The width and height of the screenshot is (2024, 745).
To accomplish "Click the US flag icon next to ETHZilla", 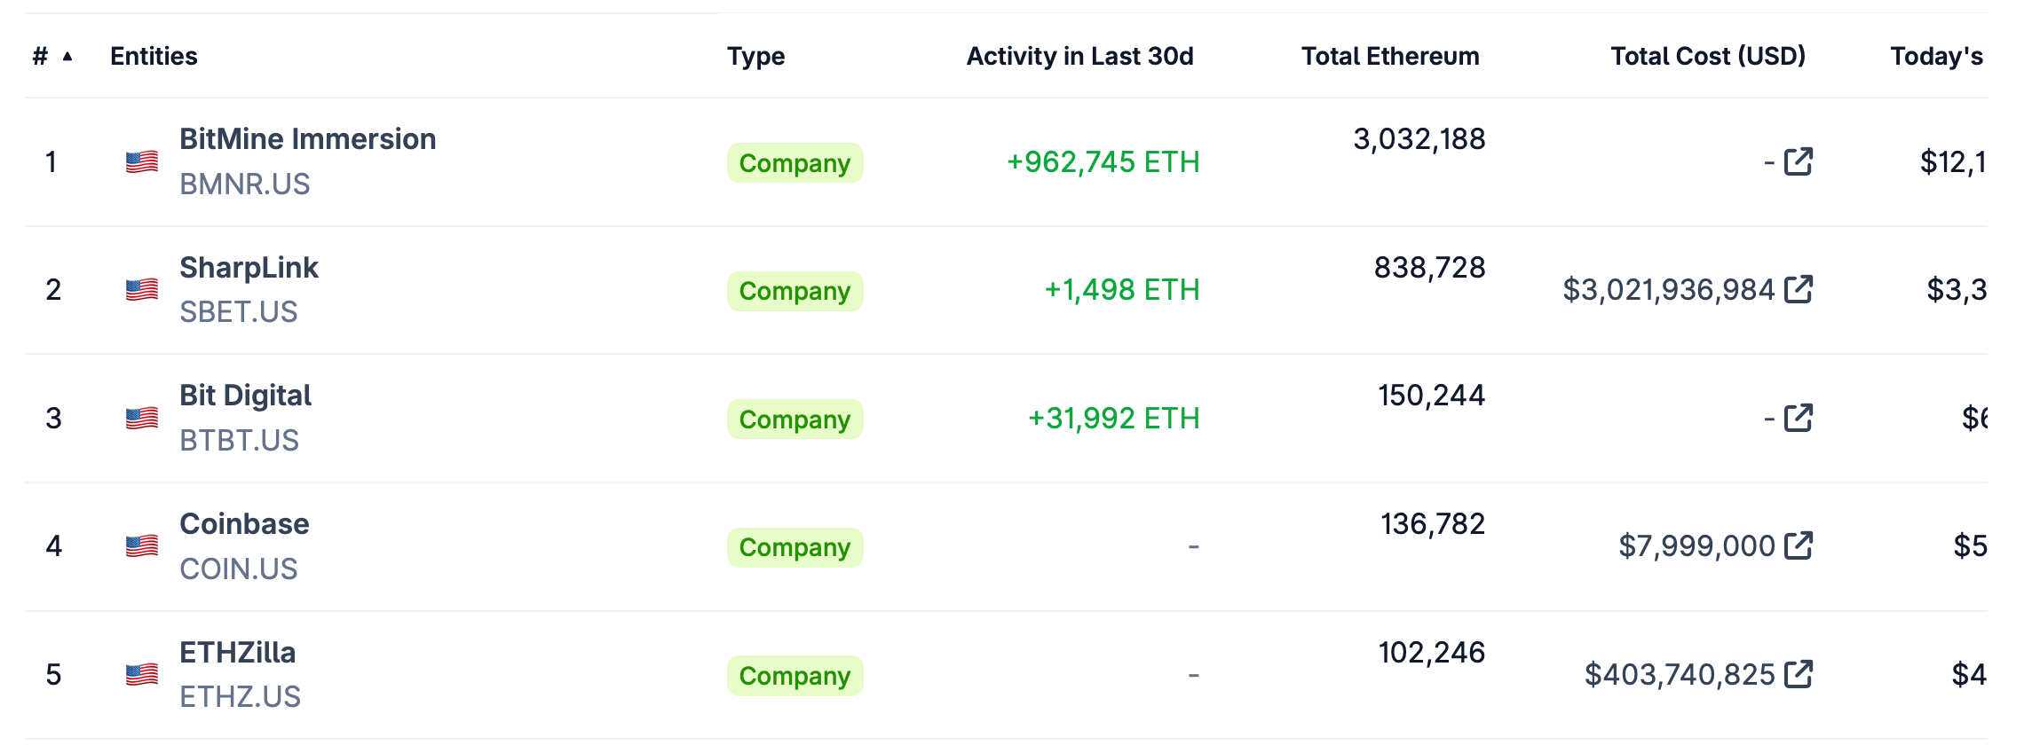I will (x=142, y=675).
